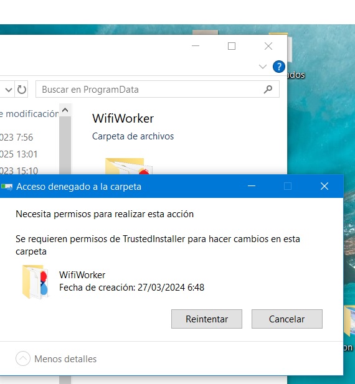Click the Reintentar button
The height and width of the screenshot is (384, 355).
[207, 319]
